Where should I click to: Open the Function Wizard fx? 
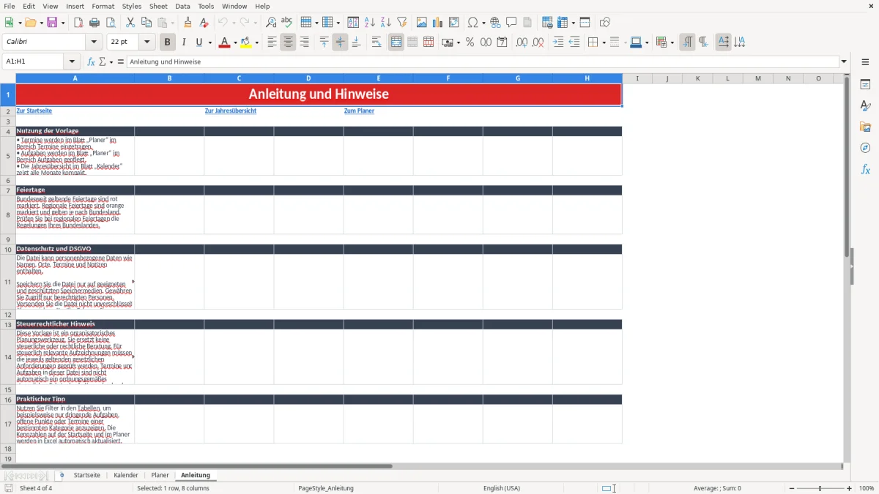coord(91,62)
